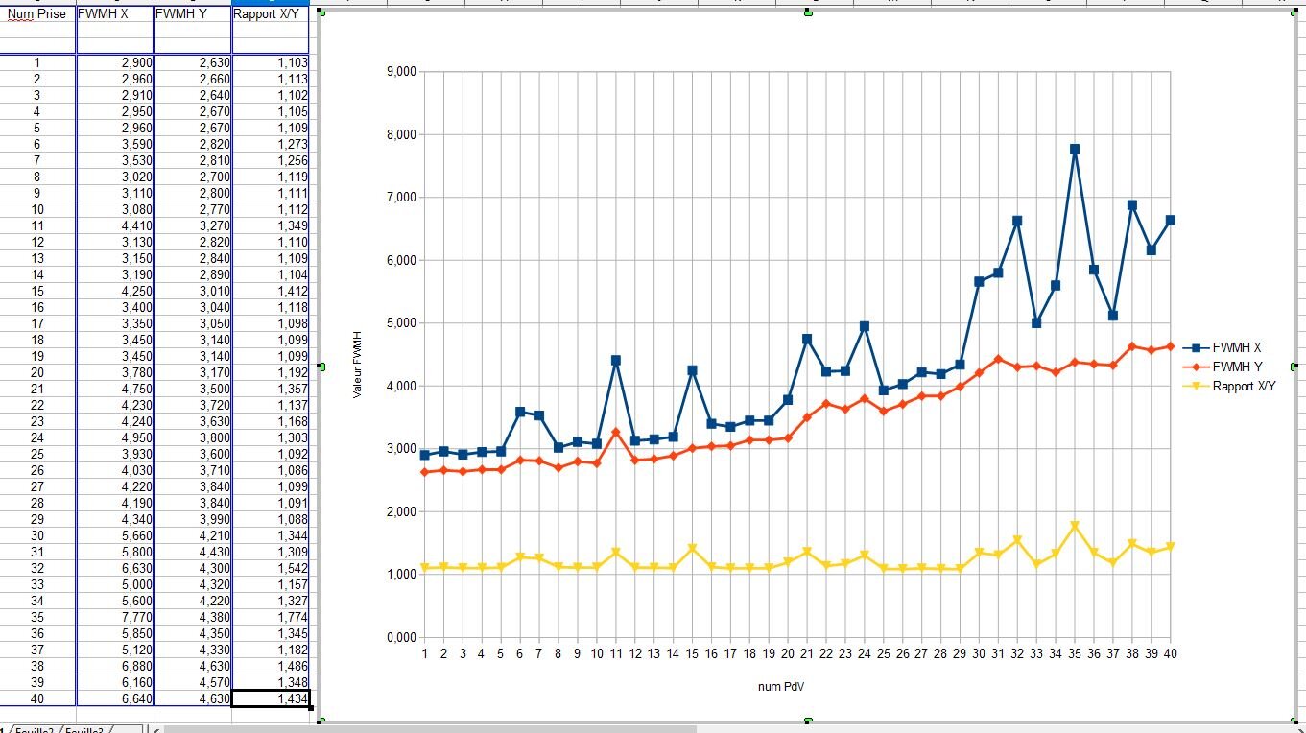Click the selected cell containing 1,434

[271, 698]
